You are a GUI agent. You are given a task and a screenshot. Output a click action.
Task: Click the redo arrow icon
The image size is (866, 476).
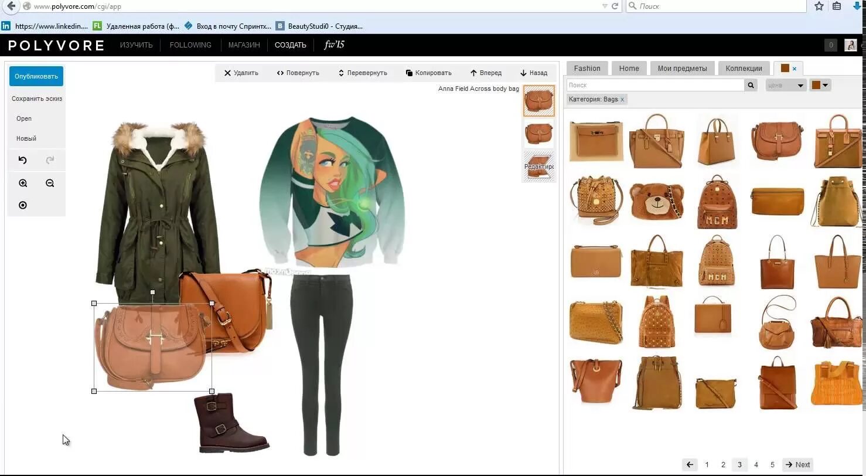pyautogui.click(x=50, y=159)
